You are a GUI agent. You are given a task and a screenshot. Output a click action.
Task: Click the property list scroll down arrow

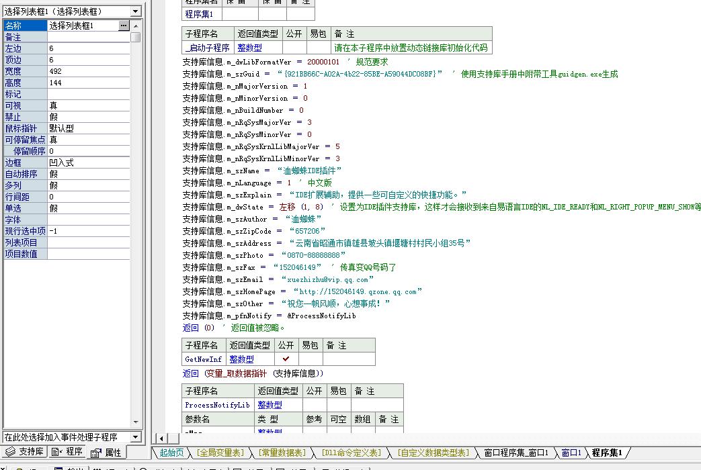(136, 422)
